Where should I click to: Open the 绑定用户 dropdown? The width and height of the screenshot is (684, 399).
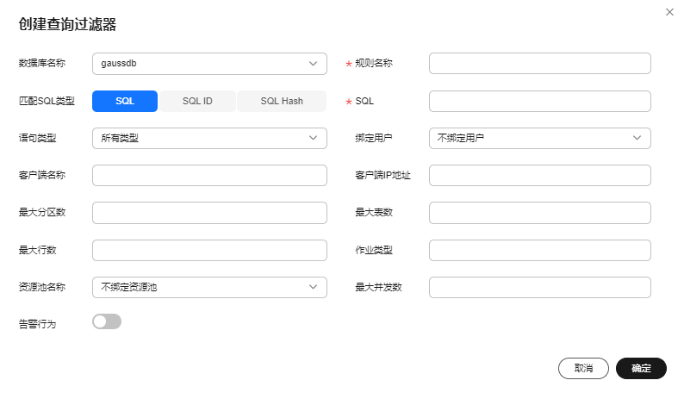539,139
